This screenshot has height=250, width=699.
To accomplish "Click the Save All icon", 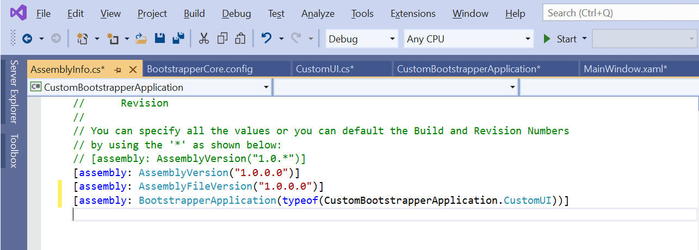I will pyautogui.click(x=178, y=39).
